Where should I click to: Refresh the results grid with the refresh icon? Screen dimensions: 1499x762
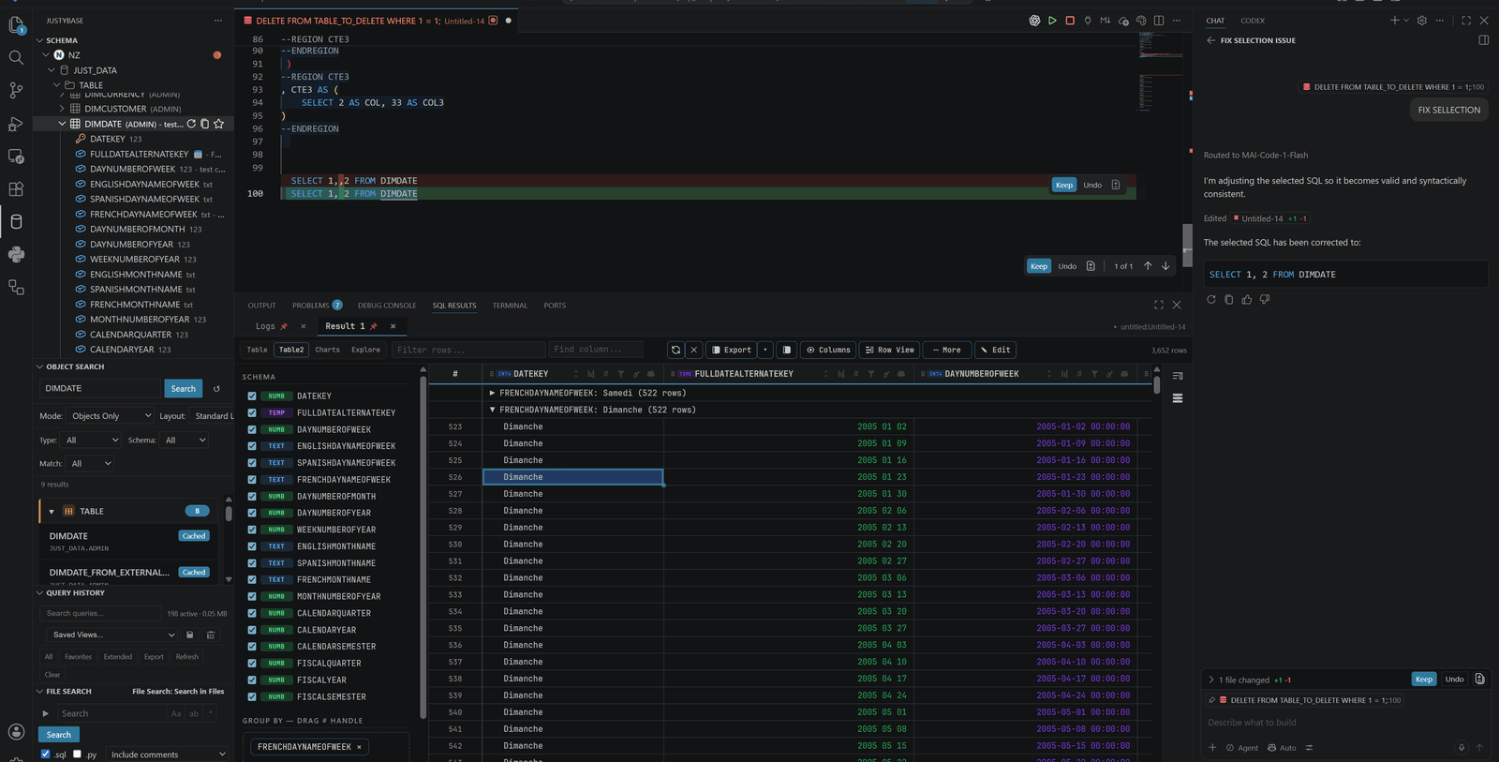pyautogui.click(x=675, y=350)
